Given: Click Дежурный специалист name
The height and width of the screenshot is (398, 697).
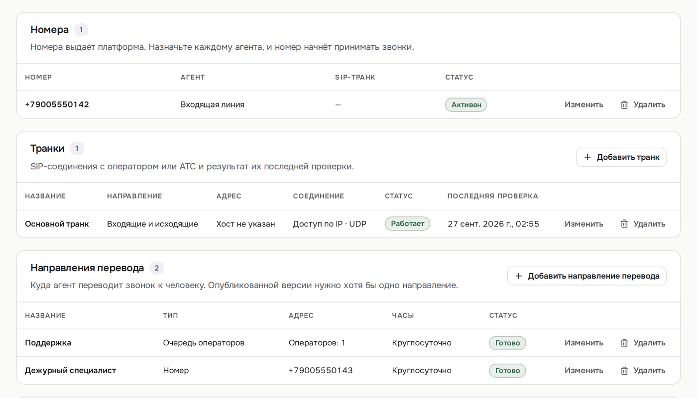Looking at the screenshot, I should [71, 371].
